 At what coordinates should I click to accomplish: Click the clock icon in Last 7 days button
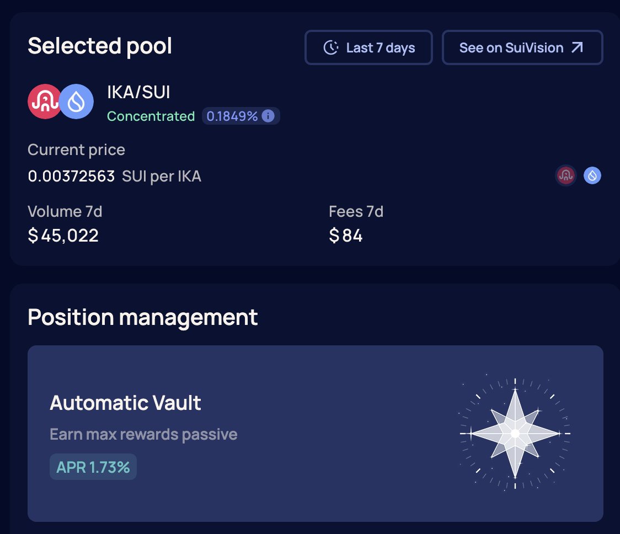tap(331, 47)
